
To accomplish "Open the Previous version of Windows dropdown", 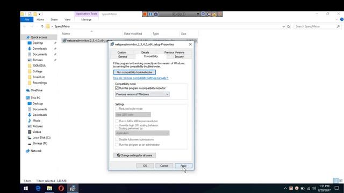I will (x=142, y=94).
